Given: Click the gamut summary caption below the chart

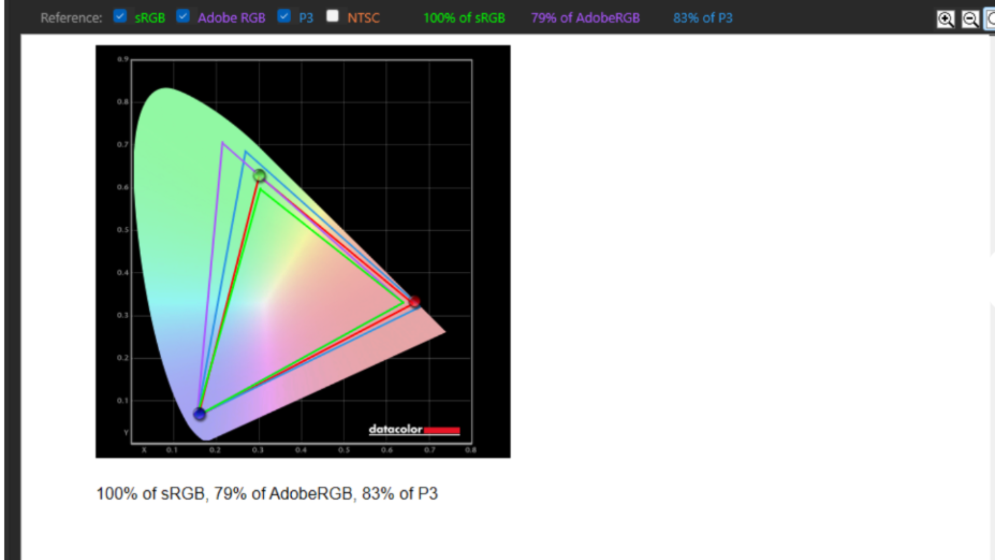Looking at the screenshot, I should (x=267, y=494).
